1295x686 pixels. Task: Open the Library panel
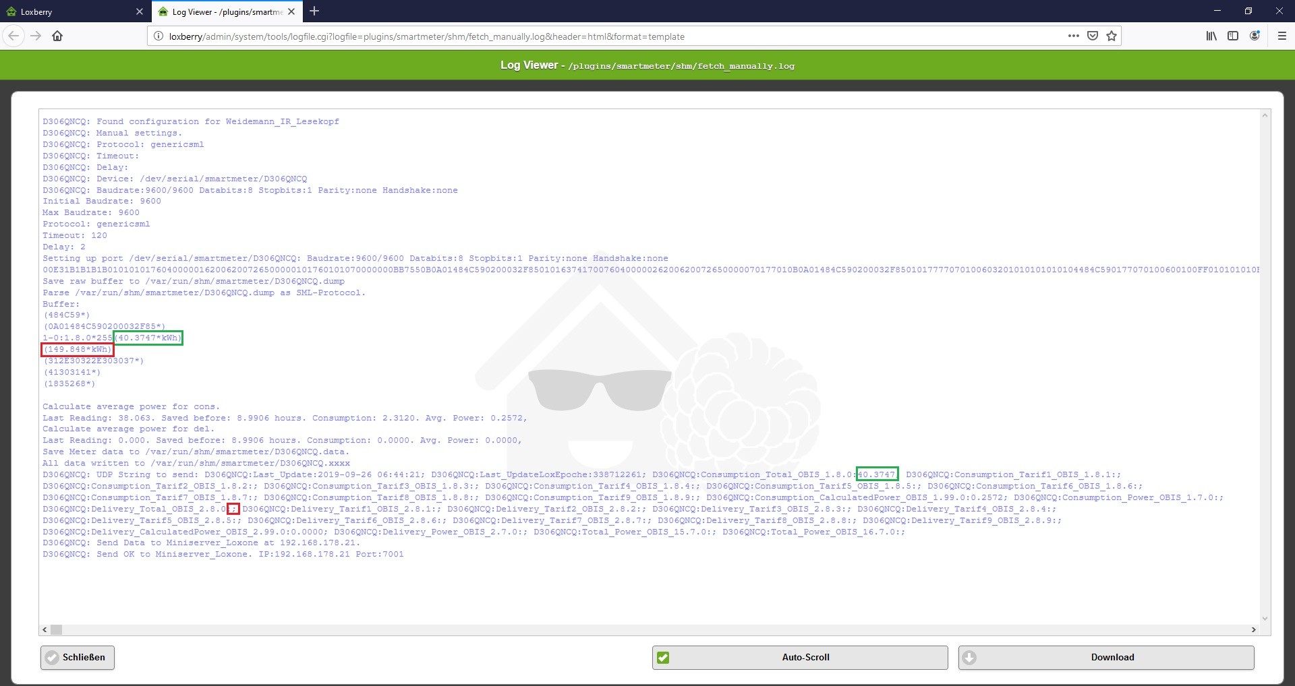(1211, 36)
